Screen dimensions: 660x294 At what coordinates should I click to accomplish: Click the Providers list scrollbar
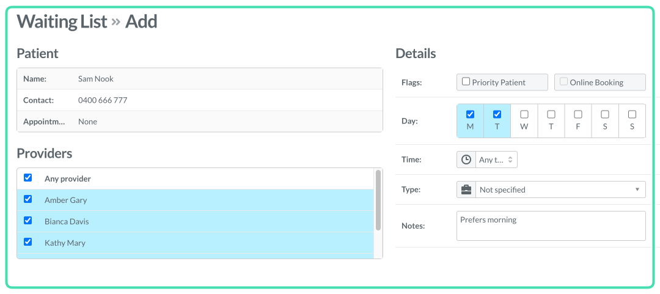378,200
